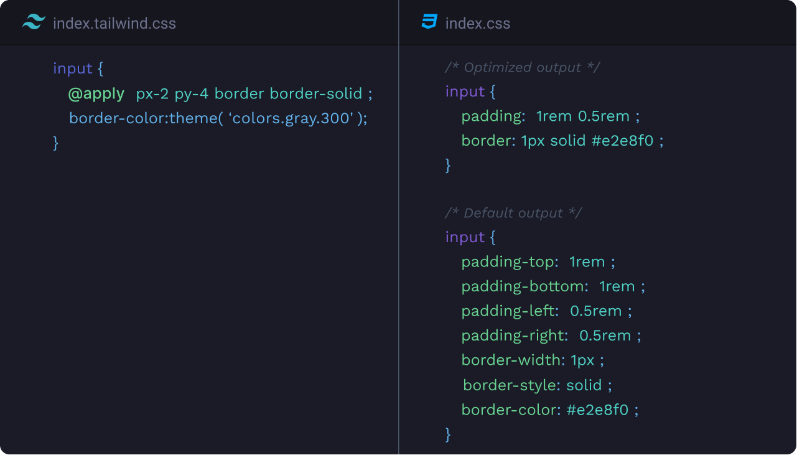Click the '/* Default output */' comment
Screen dimensions: 797x455
[x=513, y=212]
